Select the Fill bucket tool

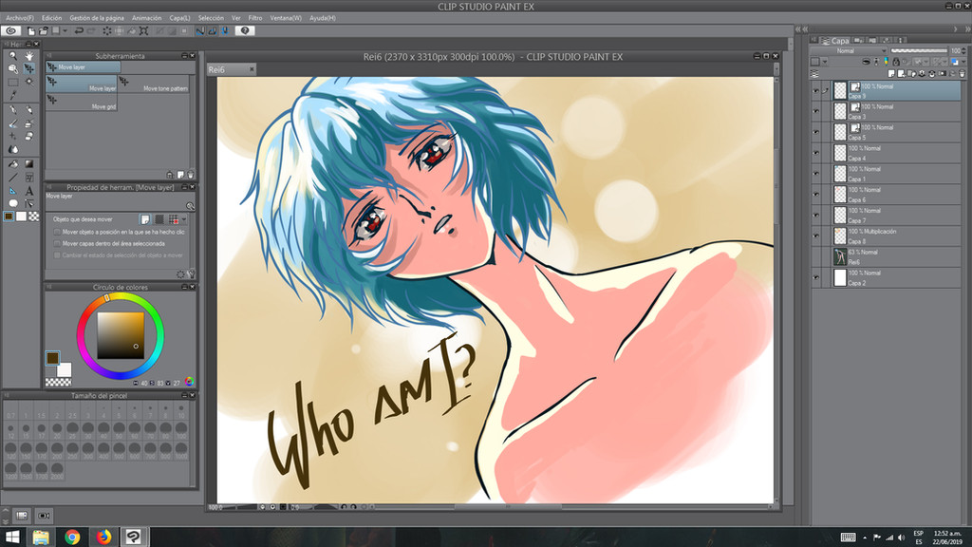13,164
